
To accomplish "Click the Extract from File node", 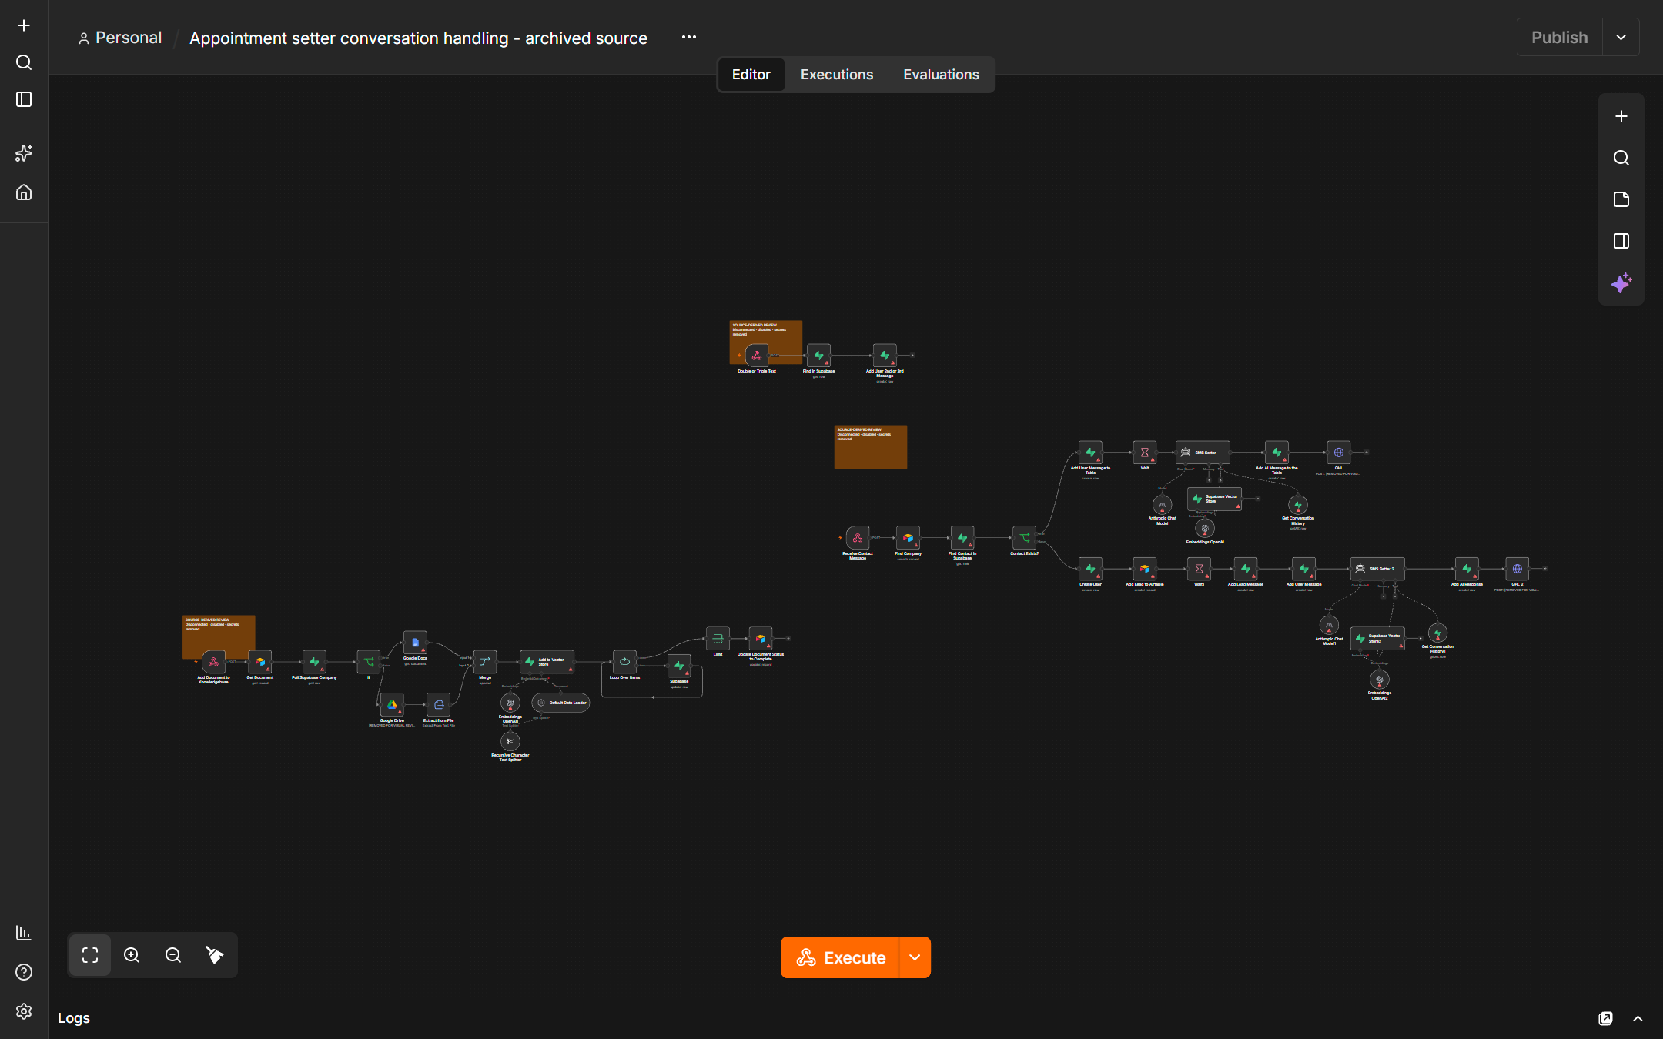I will [438, 705].
